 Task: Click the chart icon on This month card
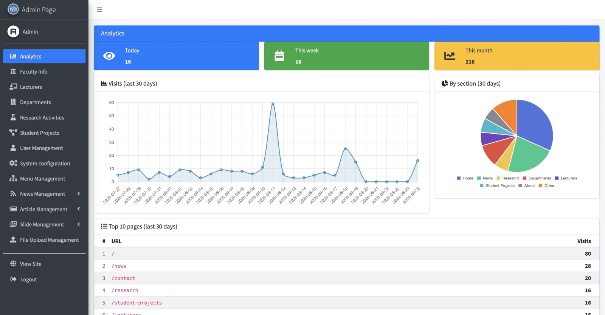pos(450,56)
